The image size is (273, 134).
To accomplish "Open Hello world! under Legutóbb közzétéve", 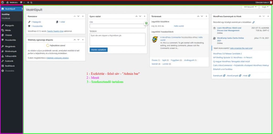I will click(179, 26).
